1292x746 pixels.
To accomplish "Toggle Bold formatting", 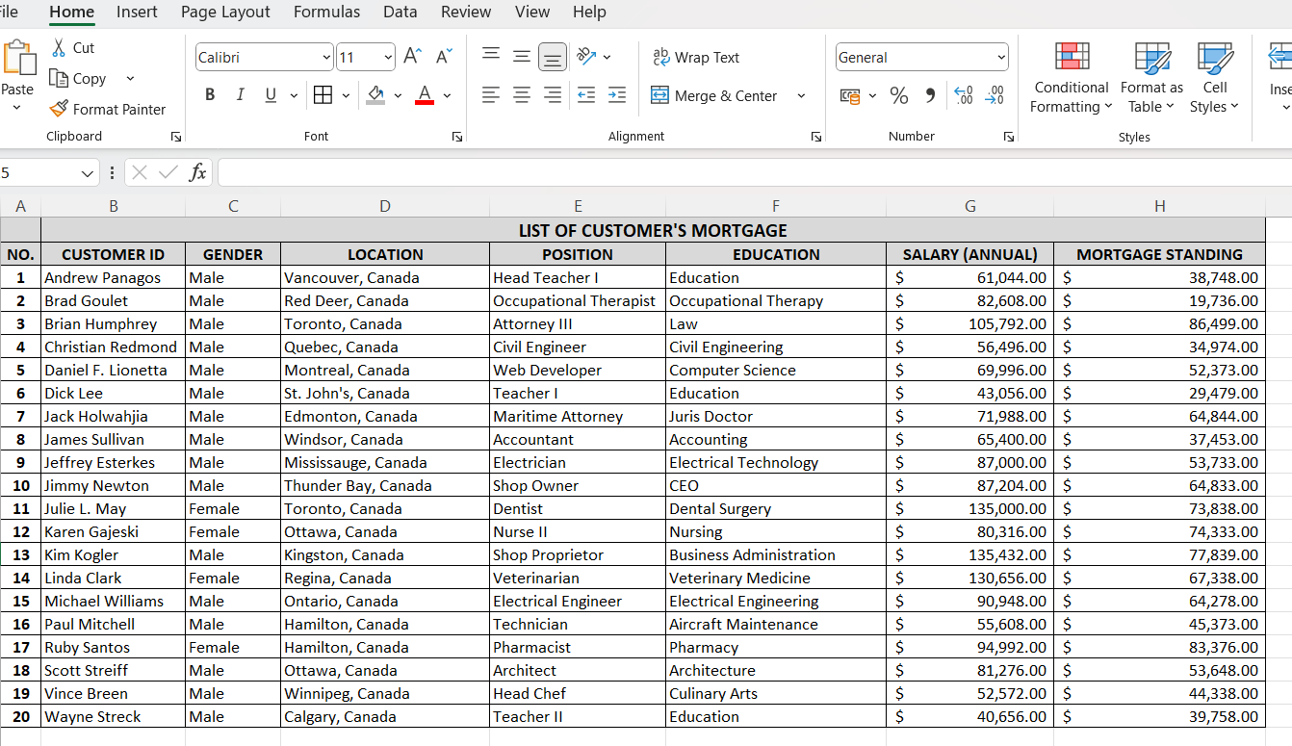I will [210, 94].
